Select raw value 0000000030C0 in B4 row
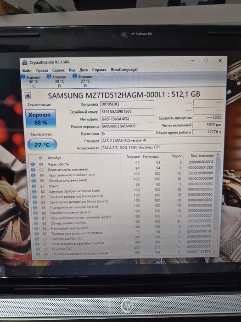Screen dimensions: 241x322 pos(200,200)
